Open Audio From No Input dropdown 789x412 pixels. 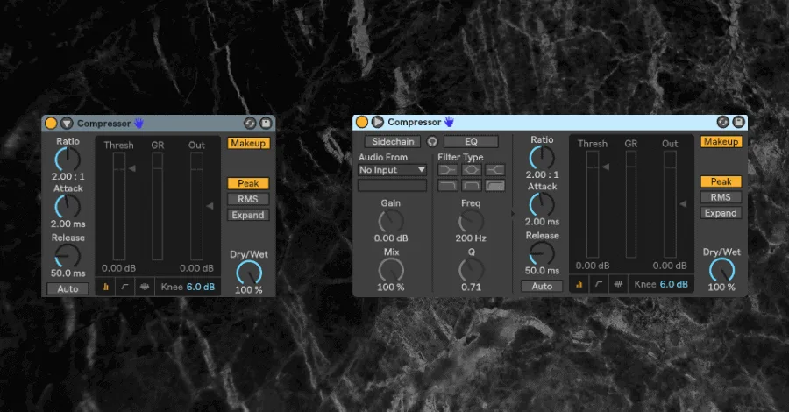click(x=392, y=170)
